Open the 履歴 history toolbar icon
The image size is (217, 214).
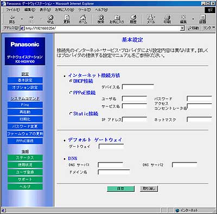pyautogui.click(x=133, y=19)
